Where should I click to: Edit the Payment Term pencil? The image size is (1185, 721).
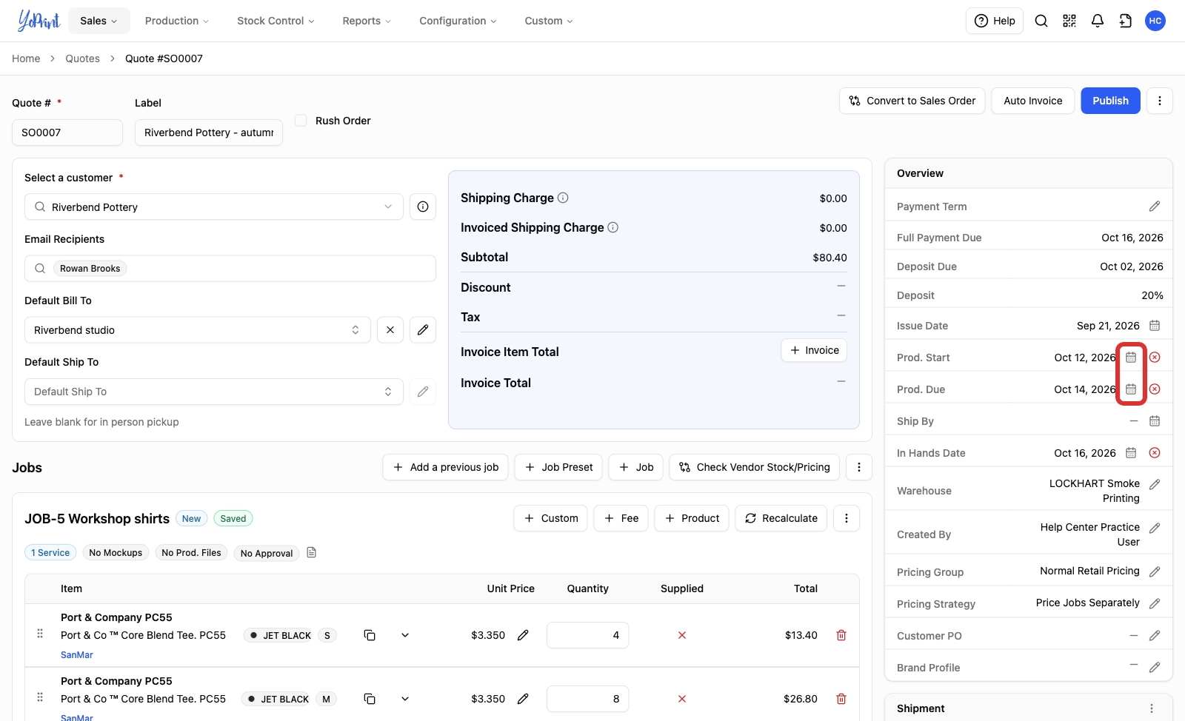pyautogui.click(x=1155, y=207)
